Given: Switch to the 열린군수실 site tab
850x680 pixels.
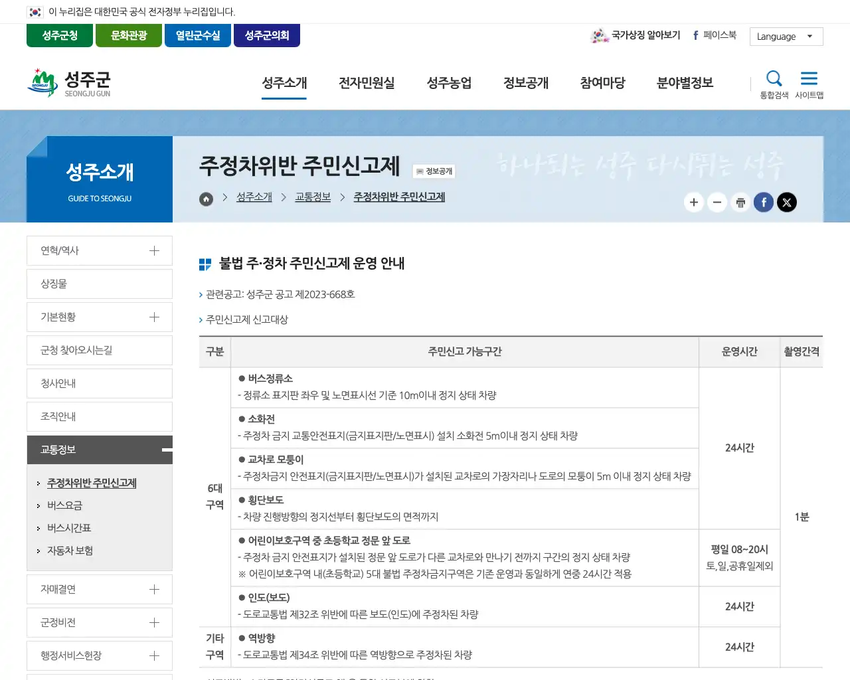Looking at the screenshot, I should click(x=198, y=36).
